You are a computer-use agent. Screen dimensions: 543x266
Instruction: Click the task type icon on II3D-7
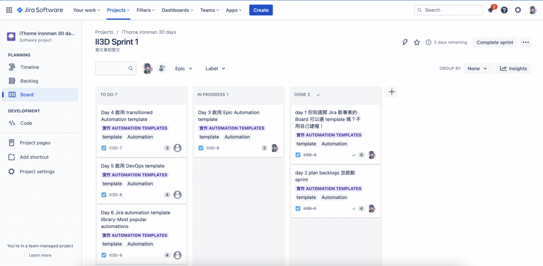click(104, 148)
